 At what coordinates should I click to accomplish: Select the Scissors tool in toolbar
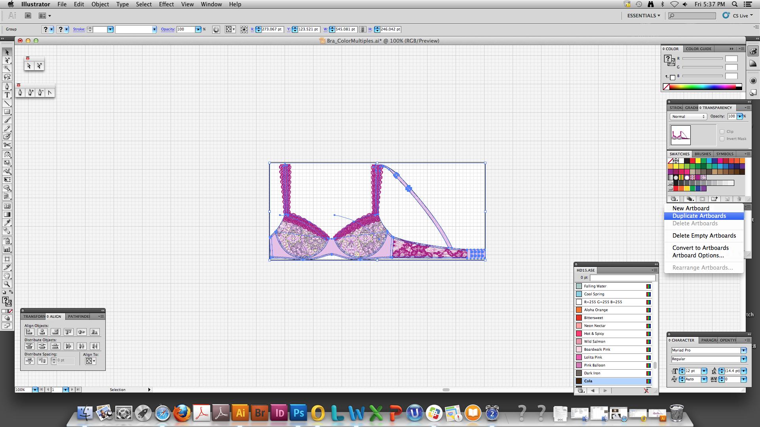[7, 145]
